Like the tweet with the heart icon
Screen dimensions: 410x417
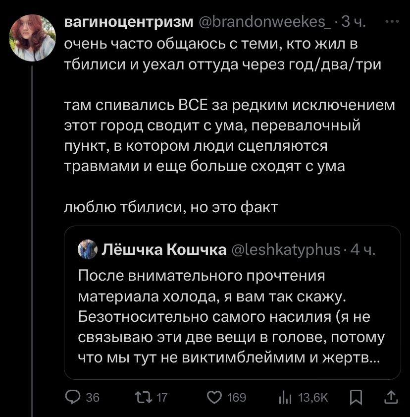point(213,397)
